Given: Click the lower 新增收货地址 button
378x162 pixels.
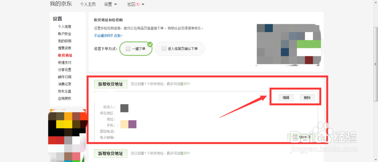Looking at the screenshot, I should pyautogui.click(x=110, y=153).
